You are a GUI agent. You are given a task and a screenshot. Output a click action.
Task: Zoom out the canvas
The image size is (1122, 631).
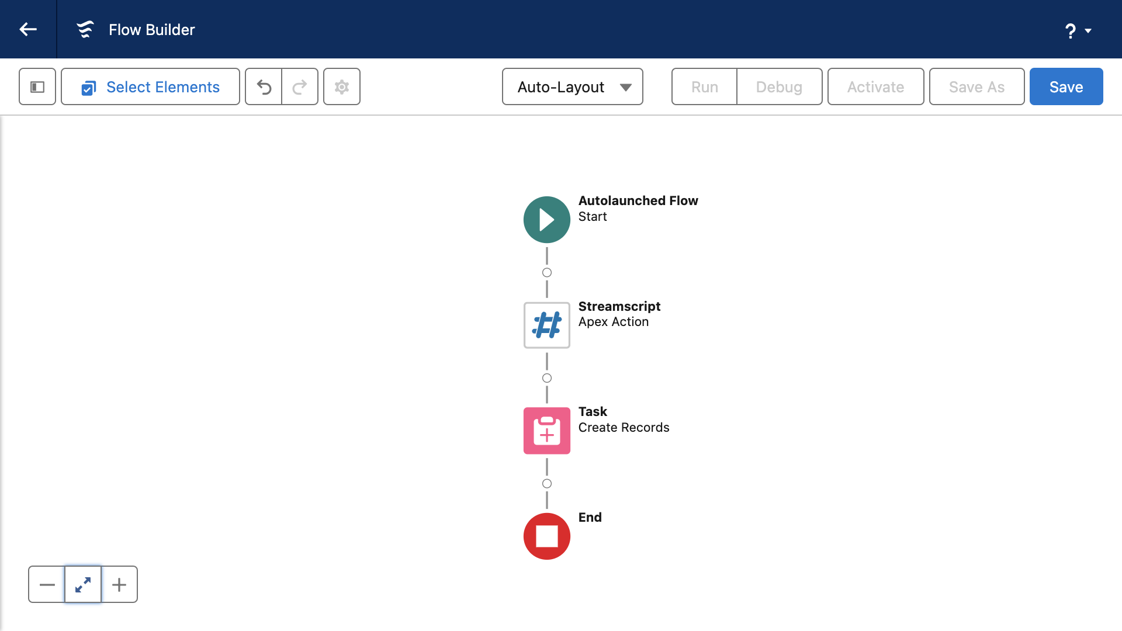(x=47, y=584)
